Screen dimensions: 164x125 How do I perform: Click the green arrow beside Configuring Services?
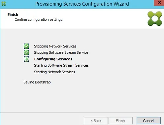26,59
